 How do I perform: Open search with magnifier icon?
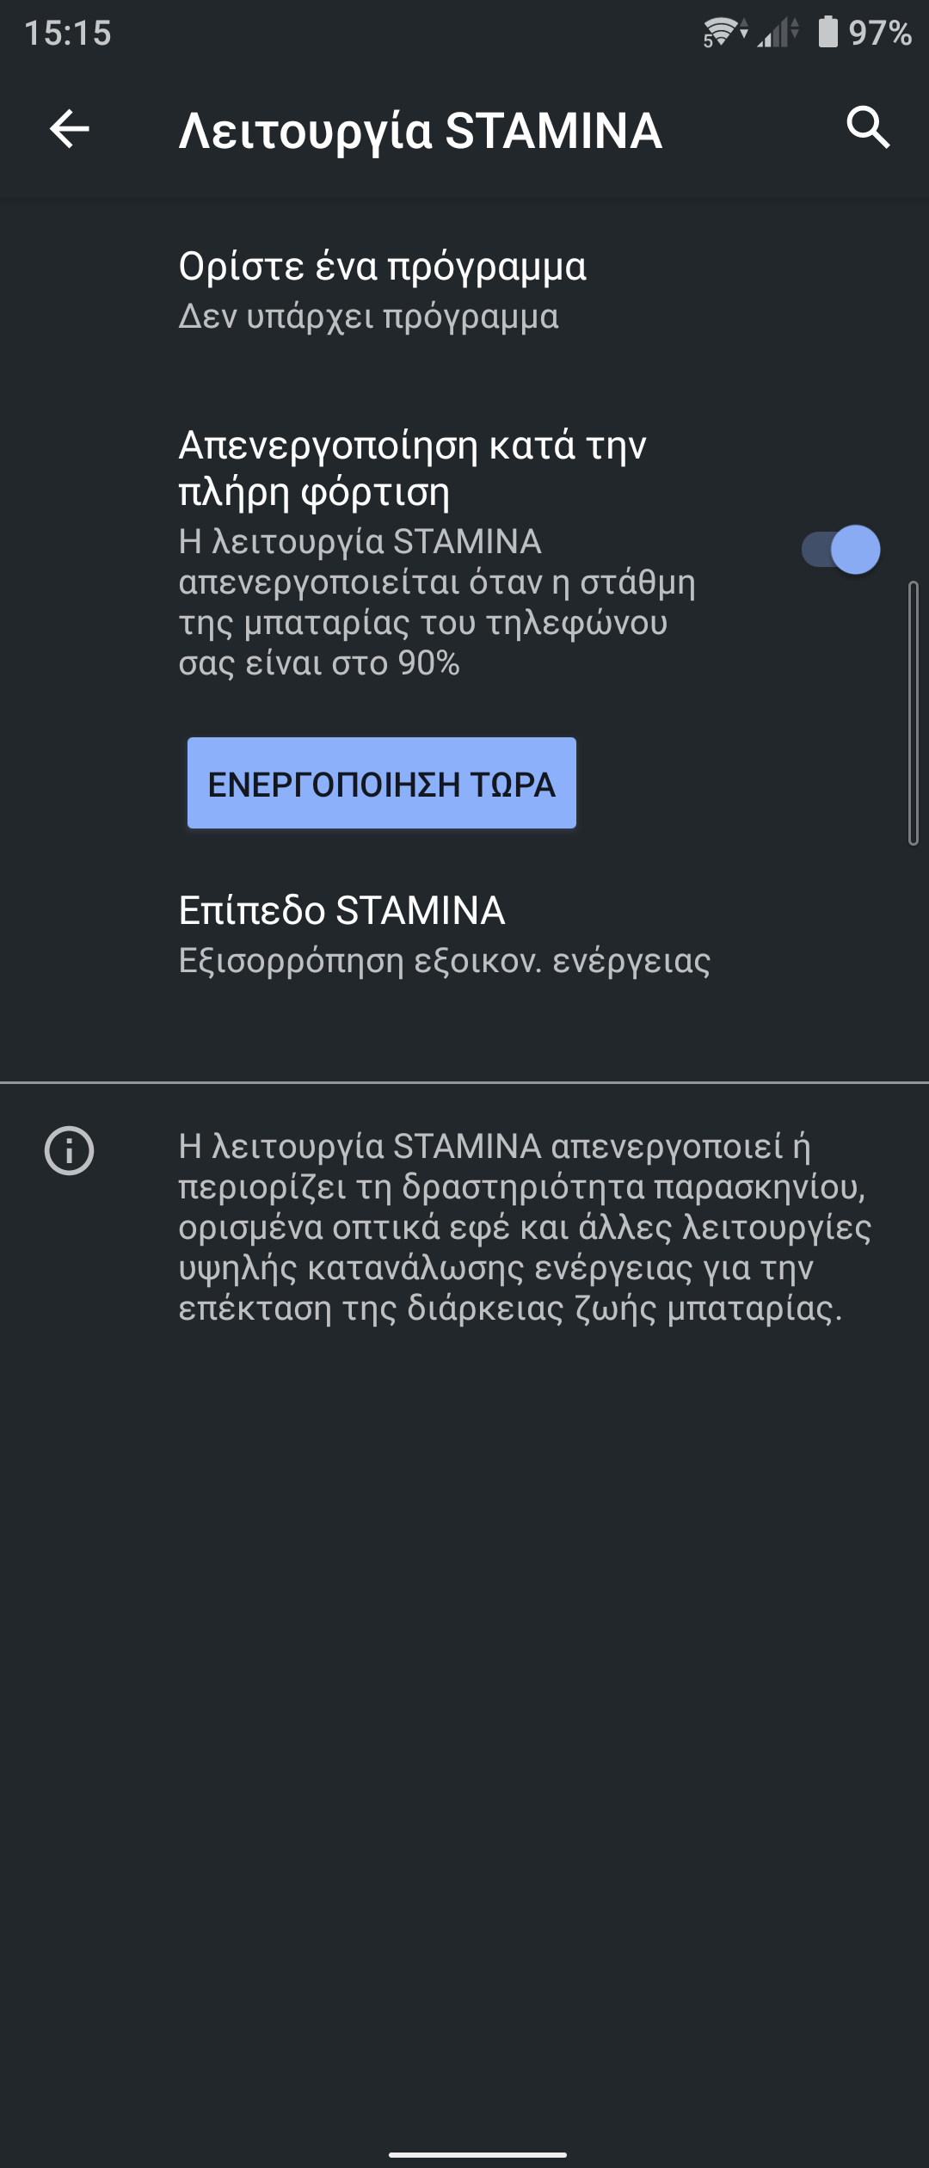pos(868,128)
